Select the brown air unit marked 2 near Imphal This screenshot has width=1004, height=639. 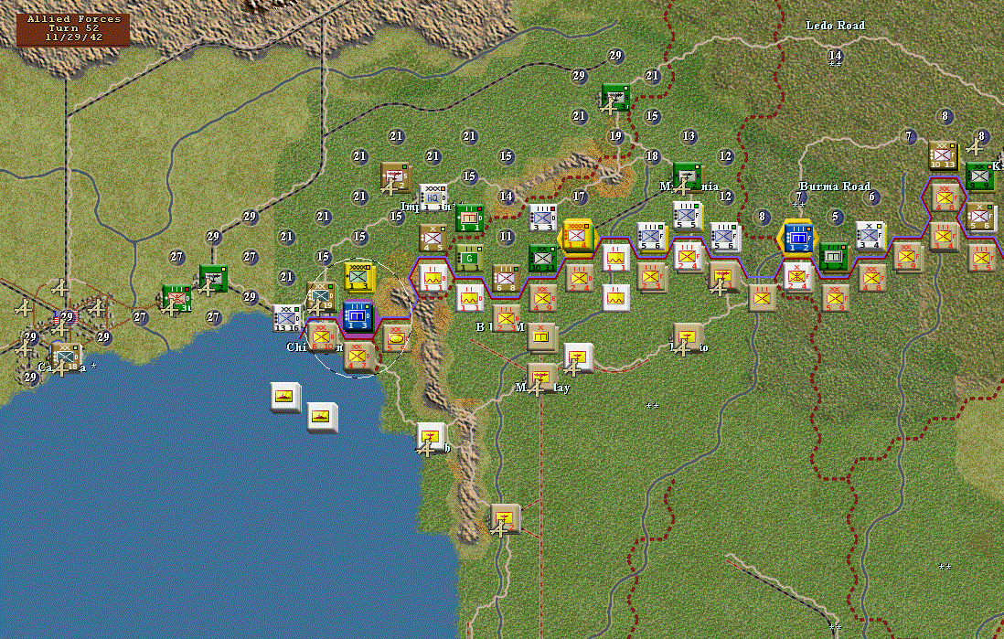(396, 177)
